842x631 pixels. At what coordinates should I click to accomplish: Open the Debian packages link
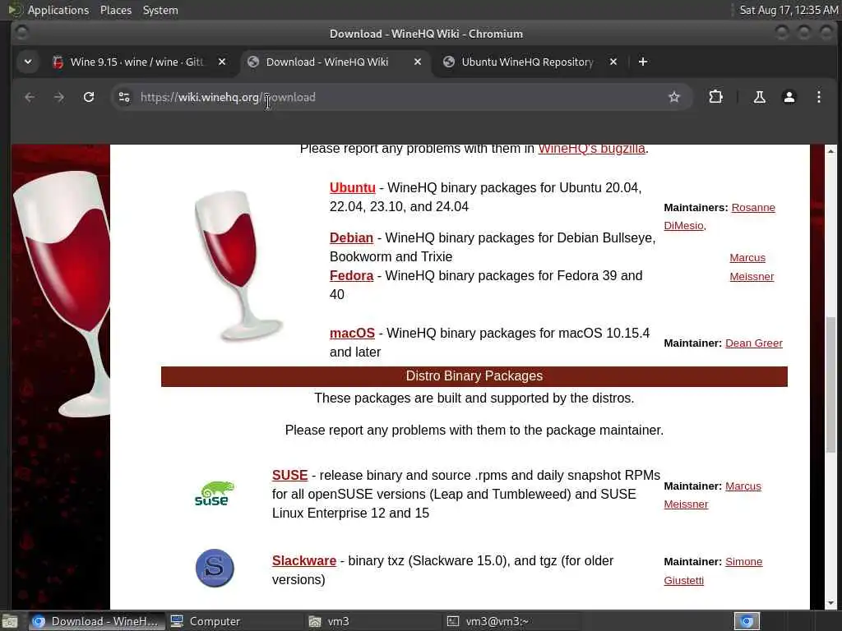click(351, 237)
